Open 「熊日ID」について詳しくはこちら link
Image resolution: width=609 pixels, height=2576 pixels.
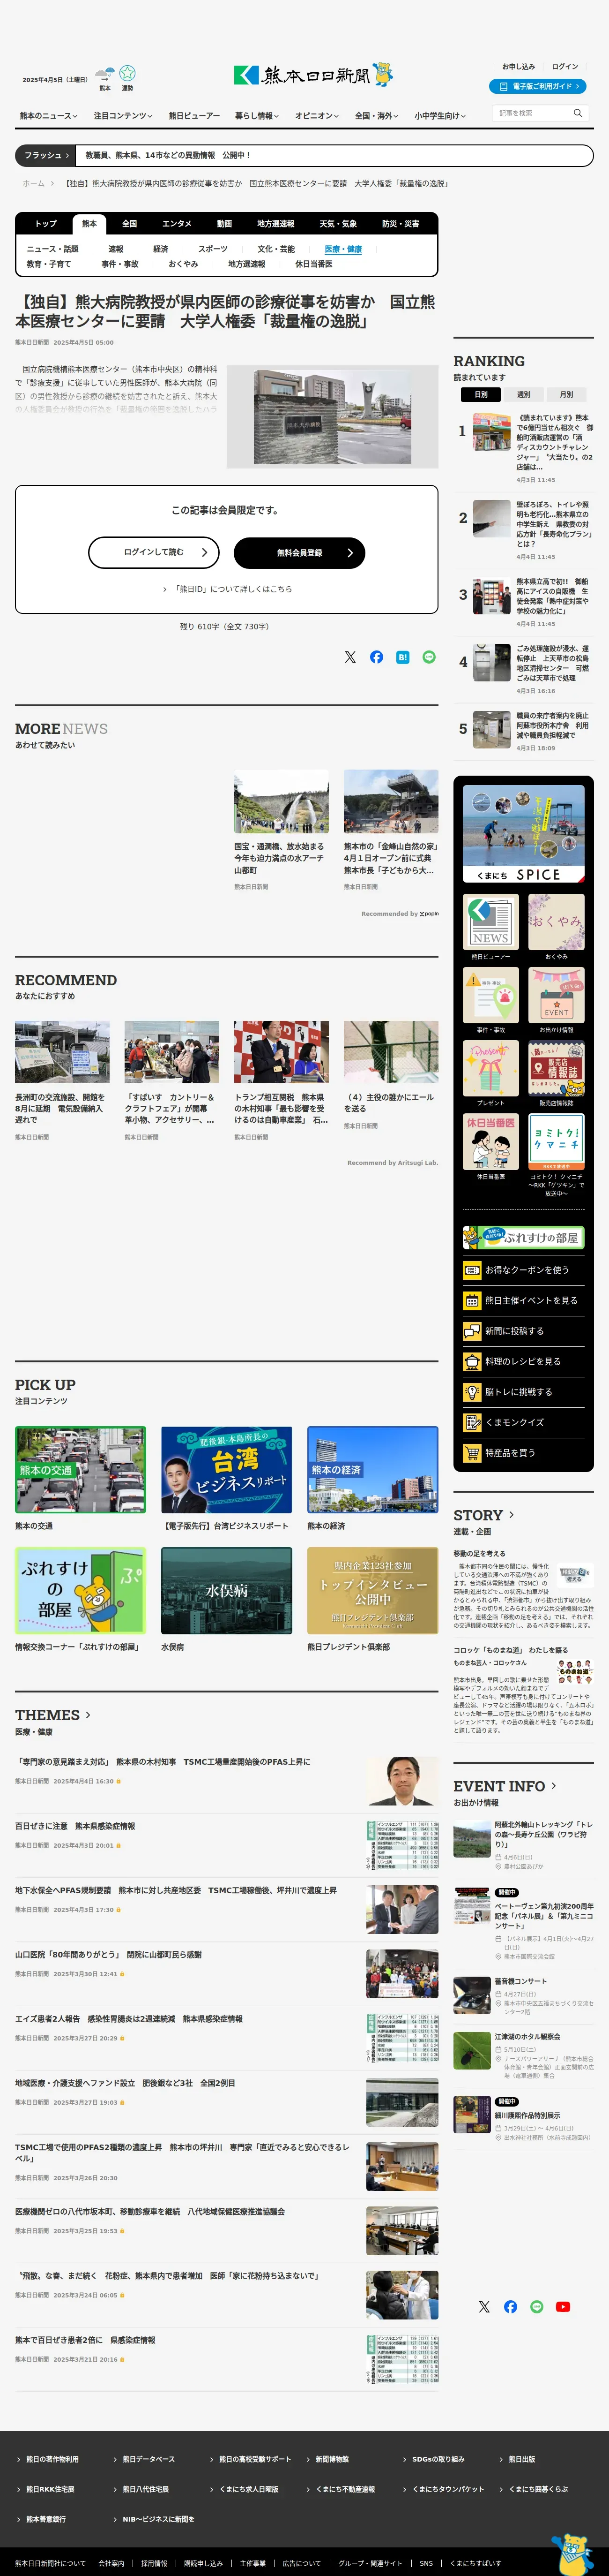[227, 589]
